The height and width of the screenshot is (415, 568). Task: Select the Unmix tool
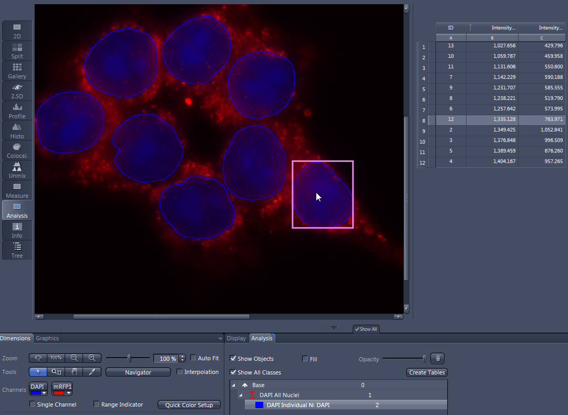[16, 170]
